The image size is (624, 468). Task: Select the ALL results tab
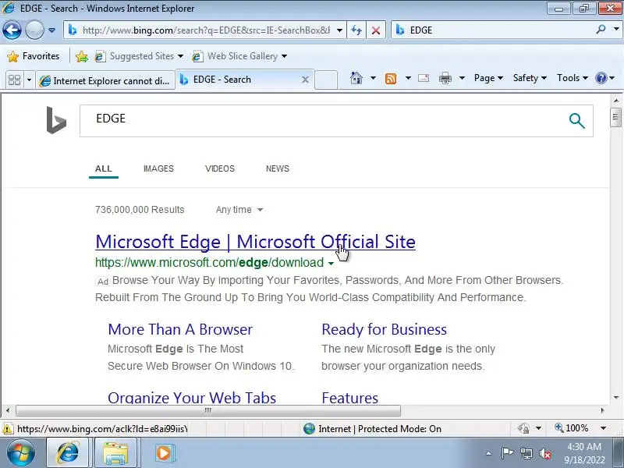coord(104,168)
